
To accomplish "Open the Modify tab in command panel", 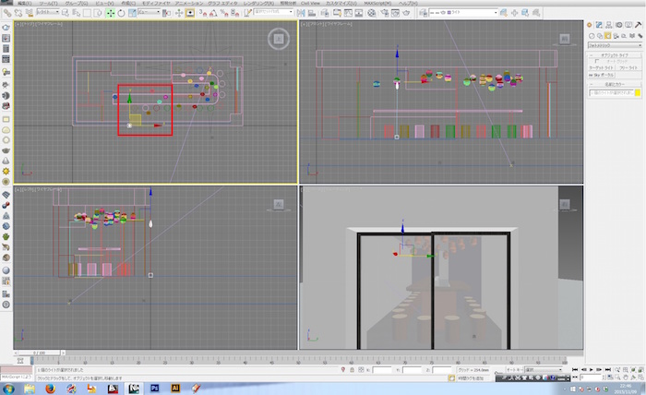I will pyautogui.click(x=598, y=25).
